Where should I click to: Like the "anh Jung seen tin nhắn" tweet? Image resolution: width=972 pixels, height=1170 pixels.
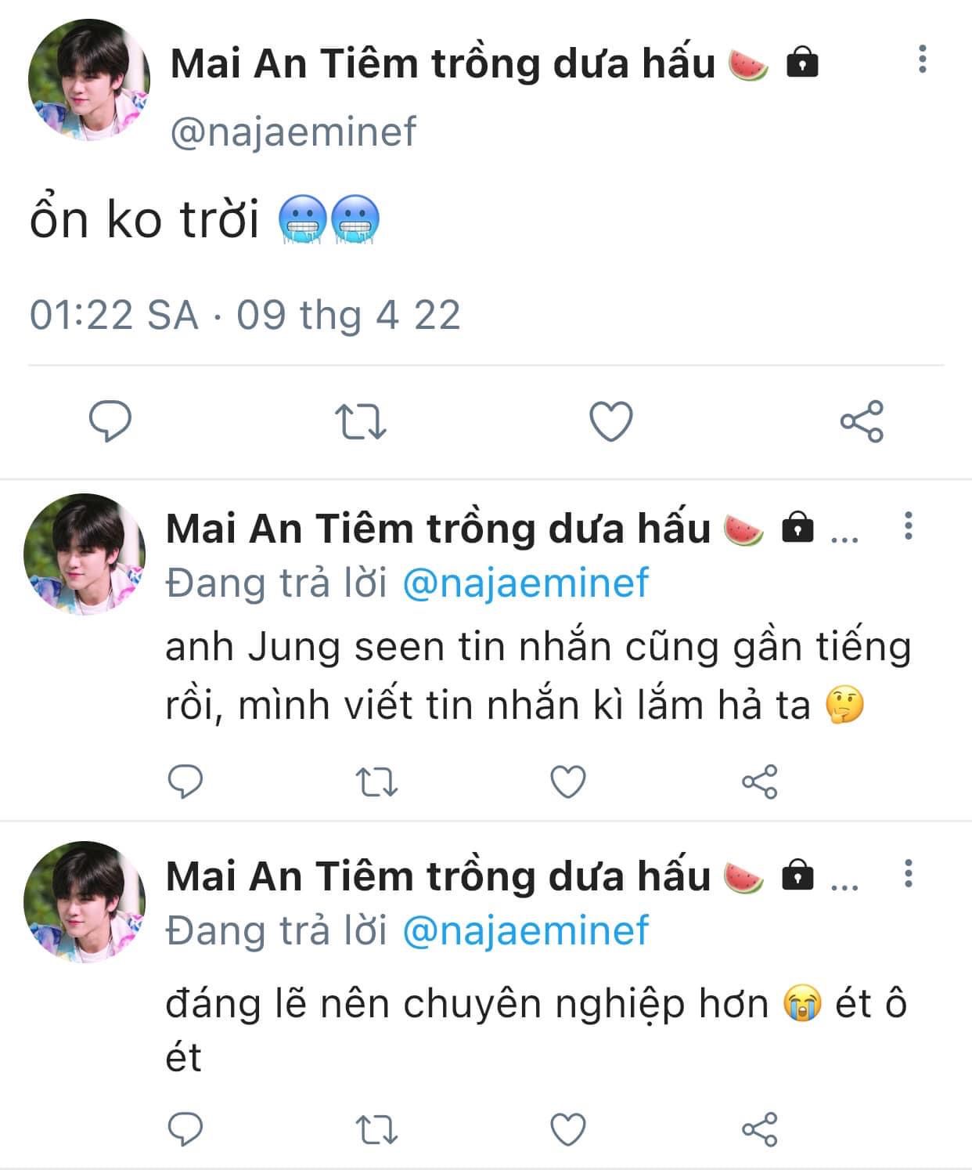[x=568, y=782]
